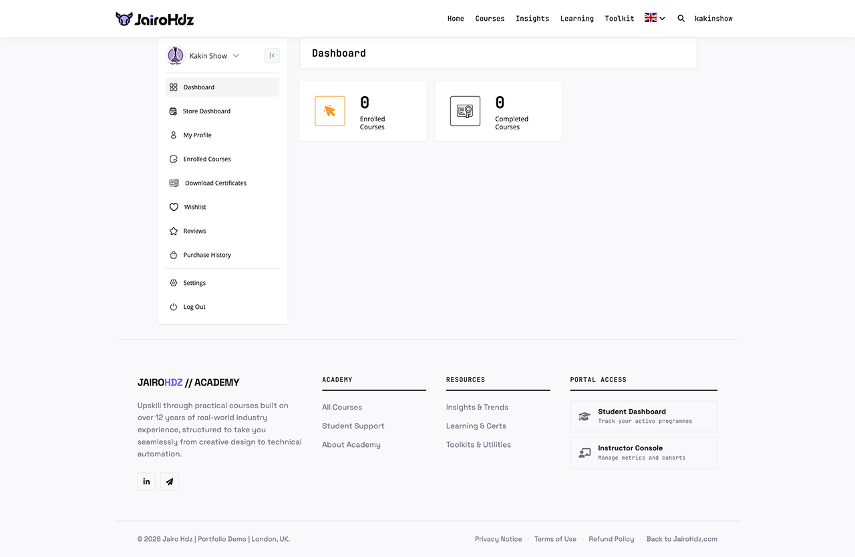Open Student Support footer link
This screenshot has height=557, width=855.
[x=353, y=426]
